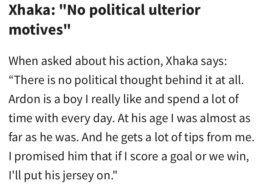
Task: Click the words "almost as" at line end
Action: click(x=225, y=118)
